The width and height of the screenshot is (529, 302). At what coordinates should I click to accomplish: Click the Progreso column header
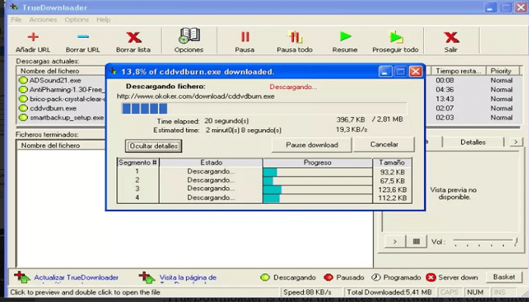tap(317, 162)
